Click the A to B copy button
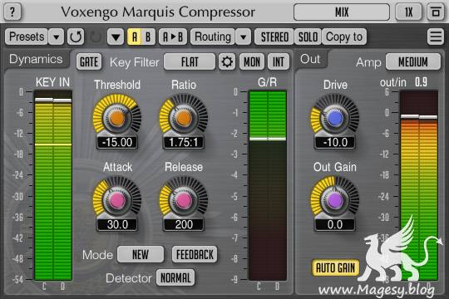Screen dimensions: 449x299 pyautogui.click(x=173, y=37)
